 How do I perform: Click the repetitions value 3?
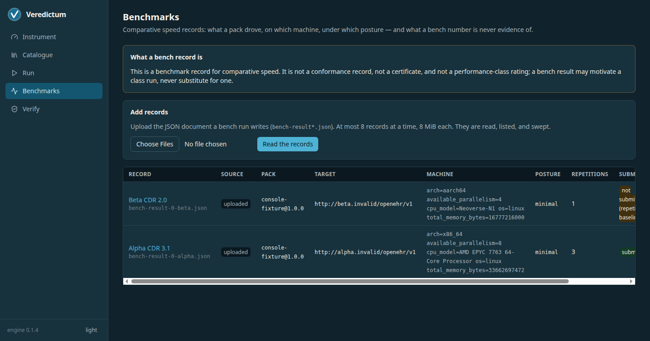tap(573, 252)
